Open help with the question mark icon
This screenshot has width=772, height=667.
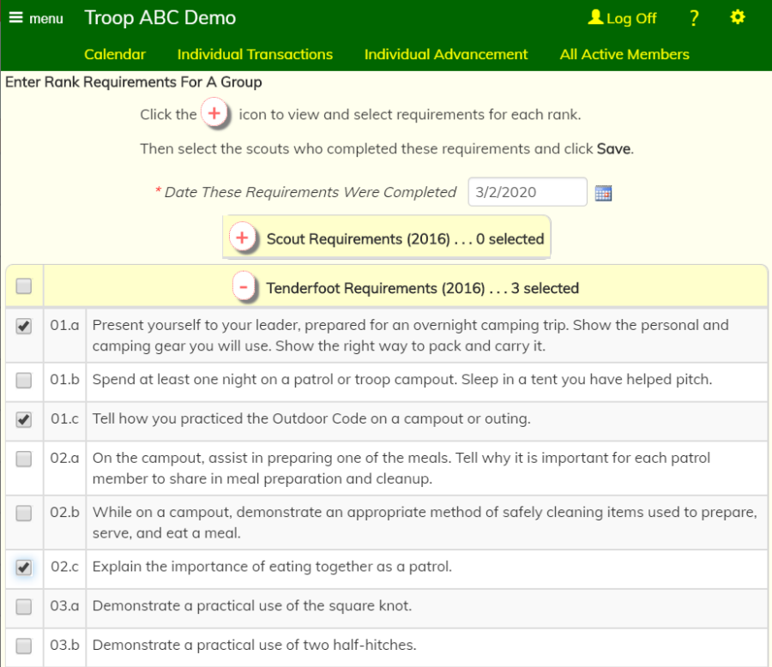694,18
